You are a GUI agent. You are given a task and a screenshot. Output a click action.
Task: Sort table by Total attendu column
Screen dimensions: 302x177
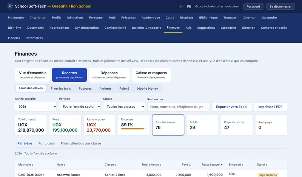(x=151, y=165)
